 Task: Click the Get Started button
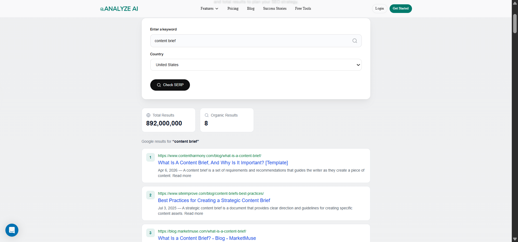point(401,9)
